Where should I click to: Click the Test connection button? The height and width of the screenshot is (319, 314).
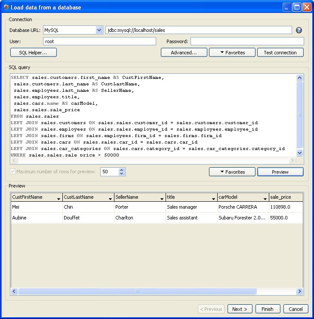[x=280, y=53]
